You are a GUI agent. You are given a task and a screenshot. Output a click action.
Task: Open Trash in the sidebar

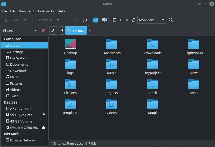click(24, 96)
